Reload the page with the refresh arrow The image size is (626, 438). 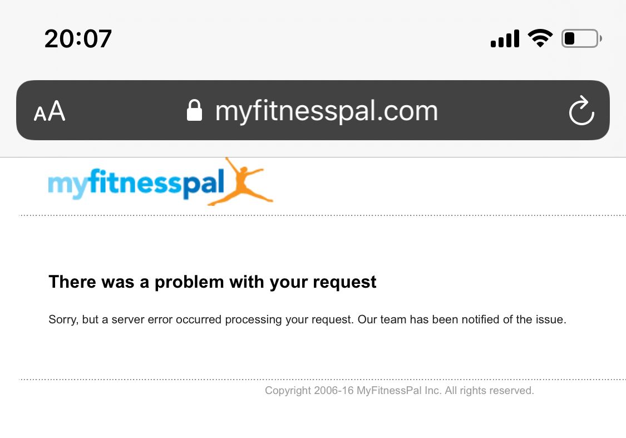pos(581,111)
